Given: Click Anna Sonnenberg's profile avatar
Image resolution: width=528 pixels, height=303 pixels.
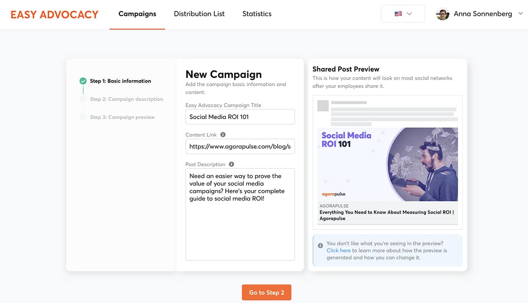Looking at the screenshot, I should point(442,14).
